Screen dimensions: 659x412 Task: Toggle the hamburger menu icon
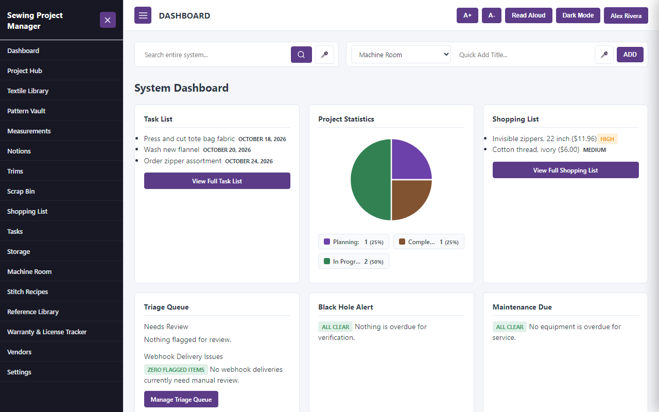[x=143, y=15]
